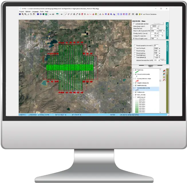The image size is (187, 183).
Task: Expand the Overlap between strips node
Action: (x=134, y=79)
